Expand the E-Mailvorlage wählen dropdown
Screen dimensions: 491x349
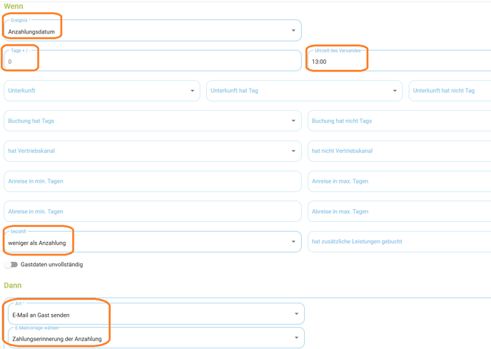[156, 338]
